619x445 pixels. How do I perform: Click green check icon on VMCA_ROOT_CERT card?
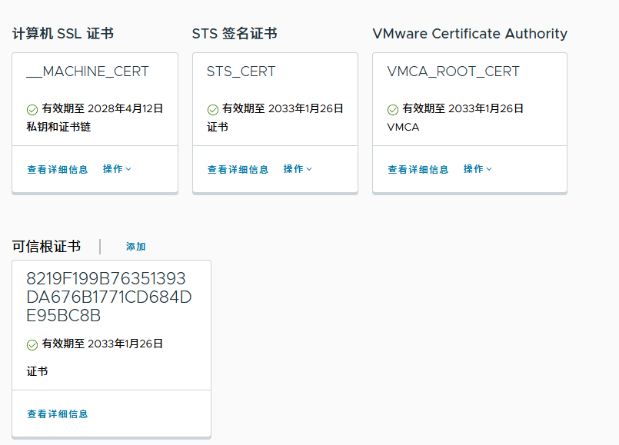click(x=393, y=109)
